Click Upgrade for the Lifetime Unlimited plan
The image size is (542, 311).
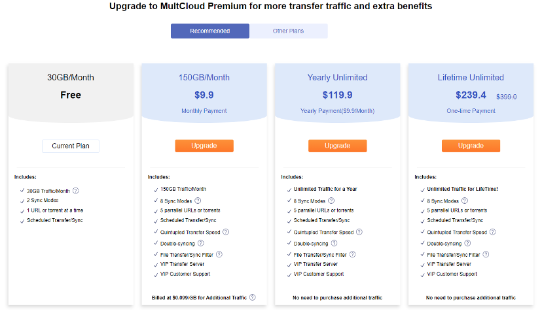pos(471,146)
